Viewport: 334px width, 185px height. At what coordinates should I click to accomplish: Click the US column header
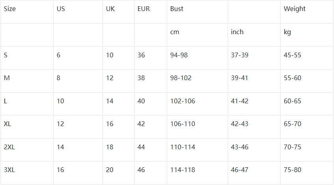(x=61, y=9)
